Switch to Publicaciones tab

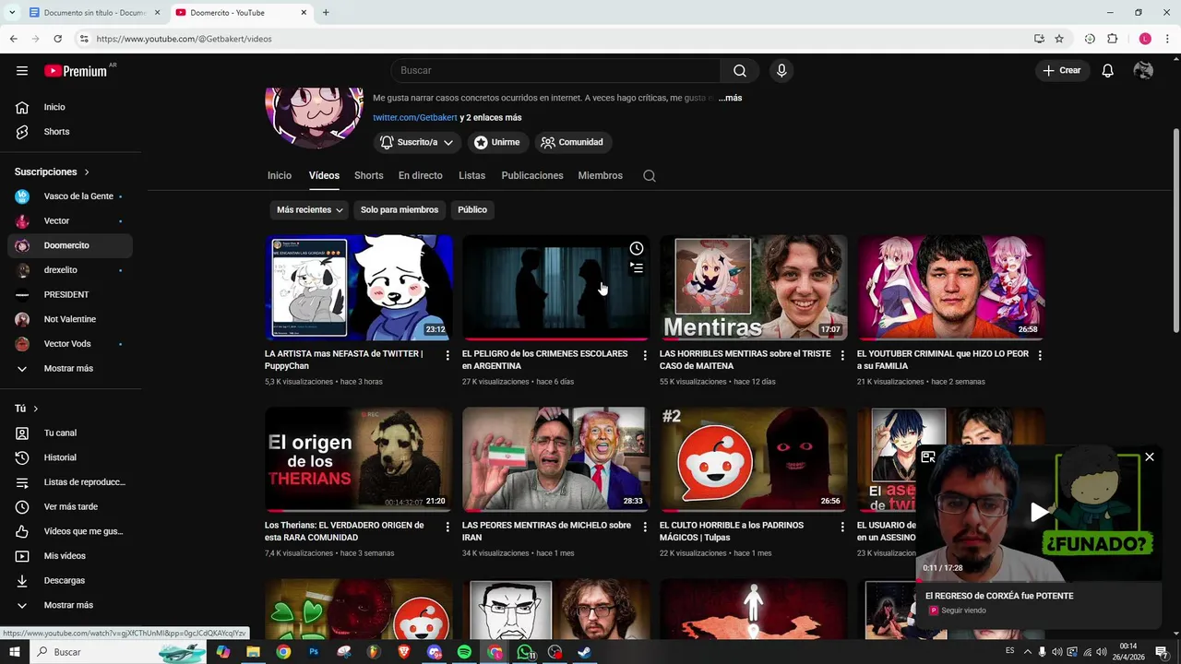532,175
